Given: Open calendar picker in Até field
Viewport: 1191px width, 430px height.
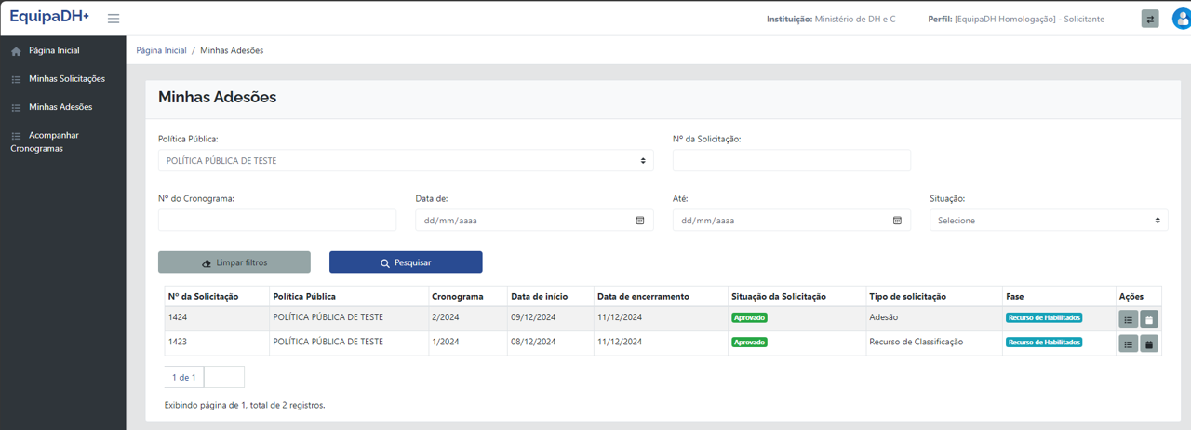Looking at the screenshot, I should coord(897,221).
